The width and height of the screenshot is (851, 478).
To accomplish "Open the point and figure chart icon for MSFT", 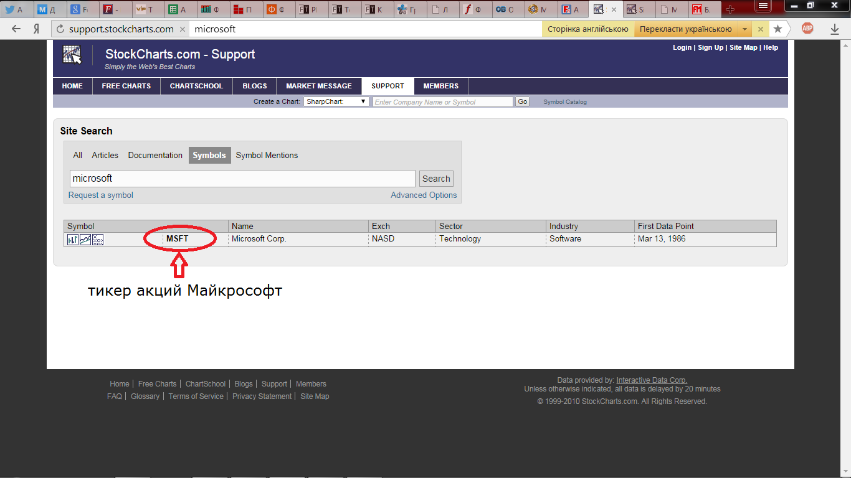I will tap(98, 240).
